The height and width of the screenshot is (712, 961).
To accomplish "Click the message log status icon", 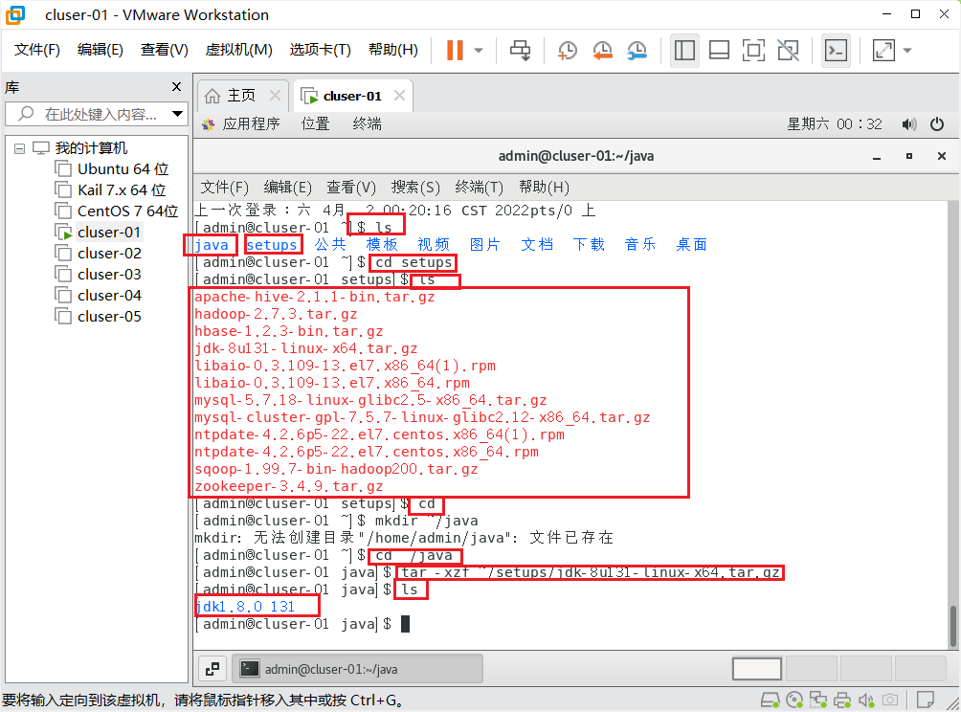I will click(925, 700).
